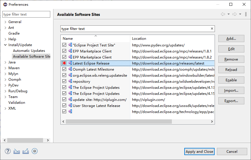
Task: Click the Add... button
Action: [231, 39]
